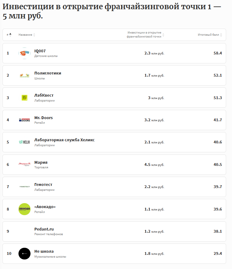
Task: Click the yellow ЛабКвест logo
Action: pos(24,98)
